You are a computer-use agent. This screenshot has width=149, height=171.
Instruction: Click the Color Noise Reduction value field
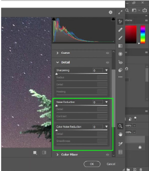(x=98, y=127)
